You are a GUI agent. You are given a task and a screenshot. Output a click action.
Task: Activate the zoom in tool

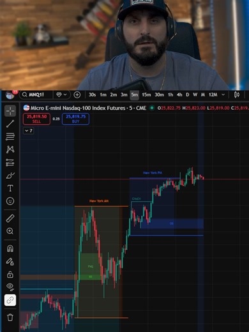tap(10, 231)
